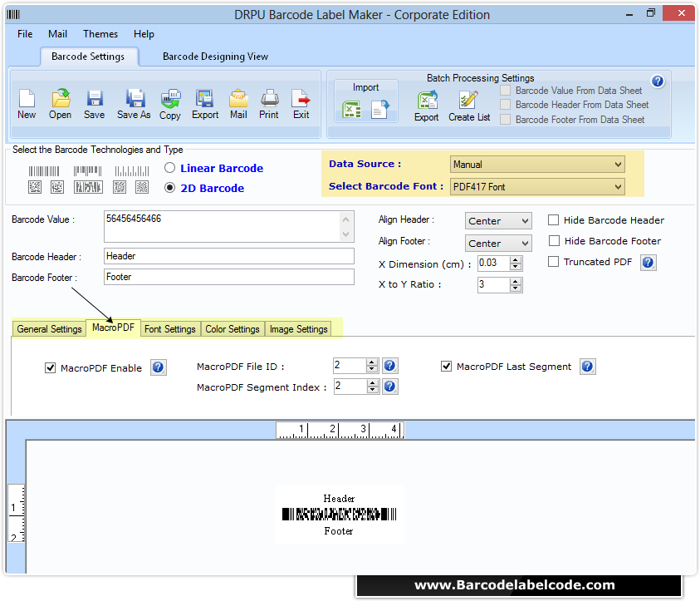Choose the Save As toolbar icon
The width and height of the screenshot is (700, 601).
click(x=134, y=104)
